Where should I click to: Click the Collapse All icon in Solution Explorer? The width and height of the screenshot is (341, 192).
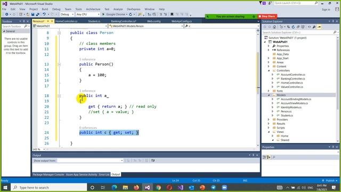click(298, 27)
